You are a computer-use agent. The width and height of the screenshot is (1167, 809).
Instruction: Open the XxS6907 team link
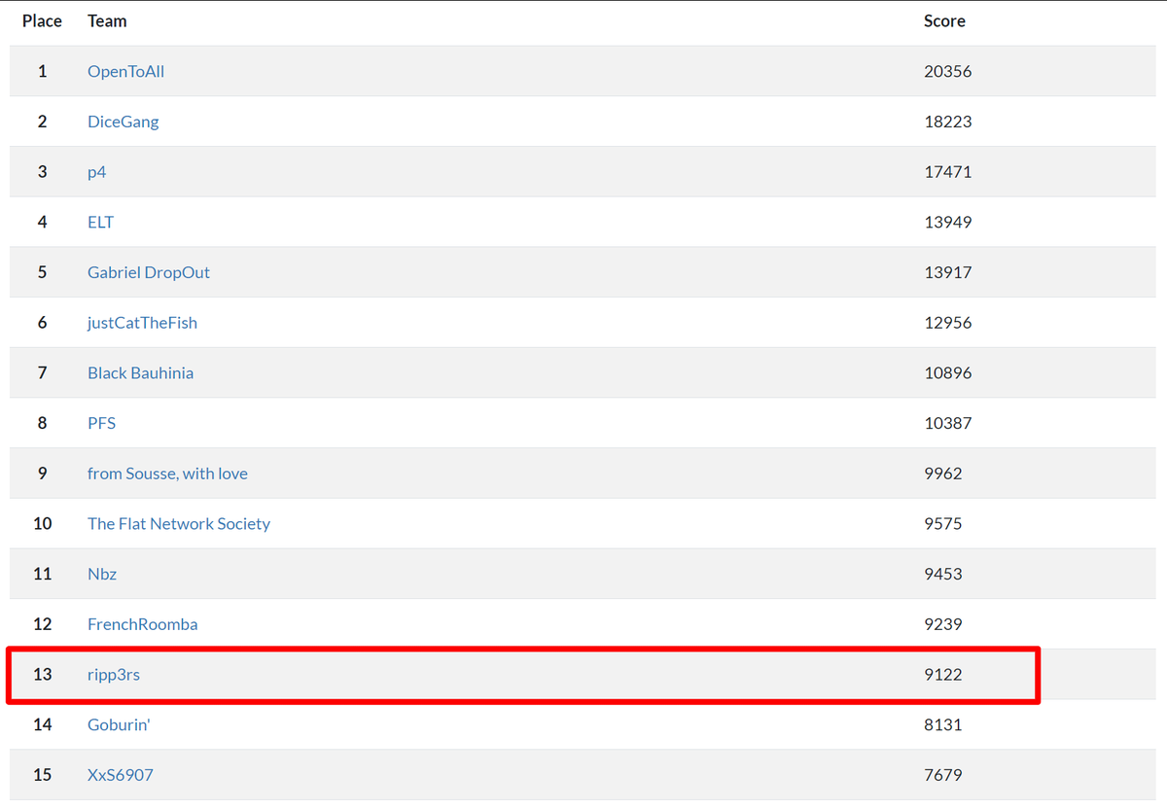click(121, 775)
